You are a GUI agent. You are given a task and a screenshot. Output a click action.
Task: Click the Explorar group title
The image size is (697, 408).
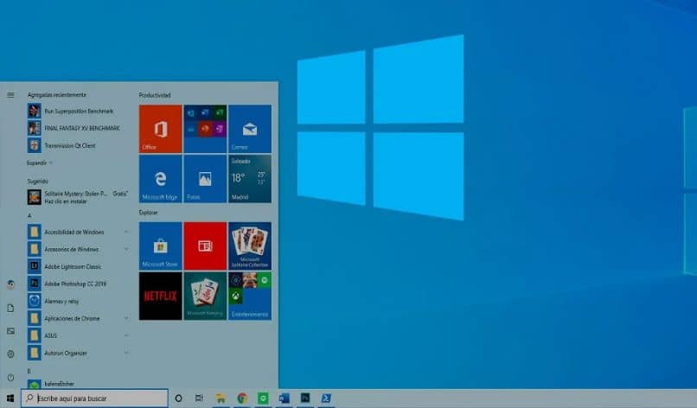click(x=149, y=213)
